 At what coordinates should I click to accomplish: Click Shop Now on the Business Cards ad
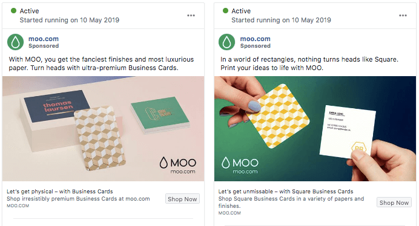point(182,199)
